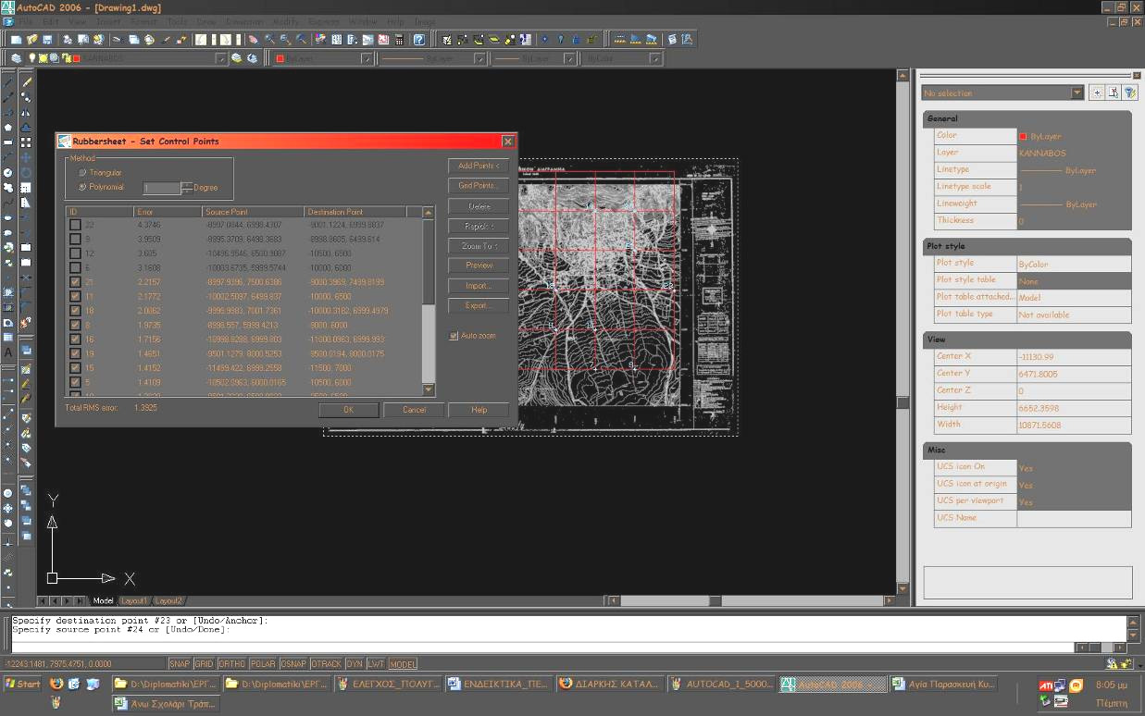The image size is (1145, 716).
Task: Click Quick Select icon in Properties palette
Action: 1129,93
